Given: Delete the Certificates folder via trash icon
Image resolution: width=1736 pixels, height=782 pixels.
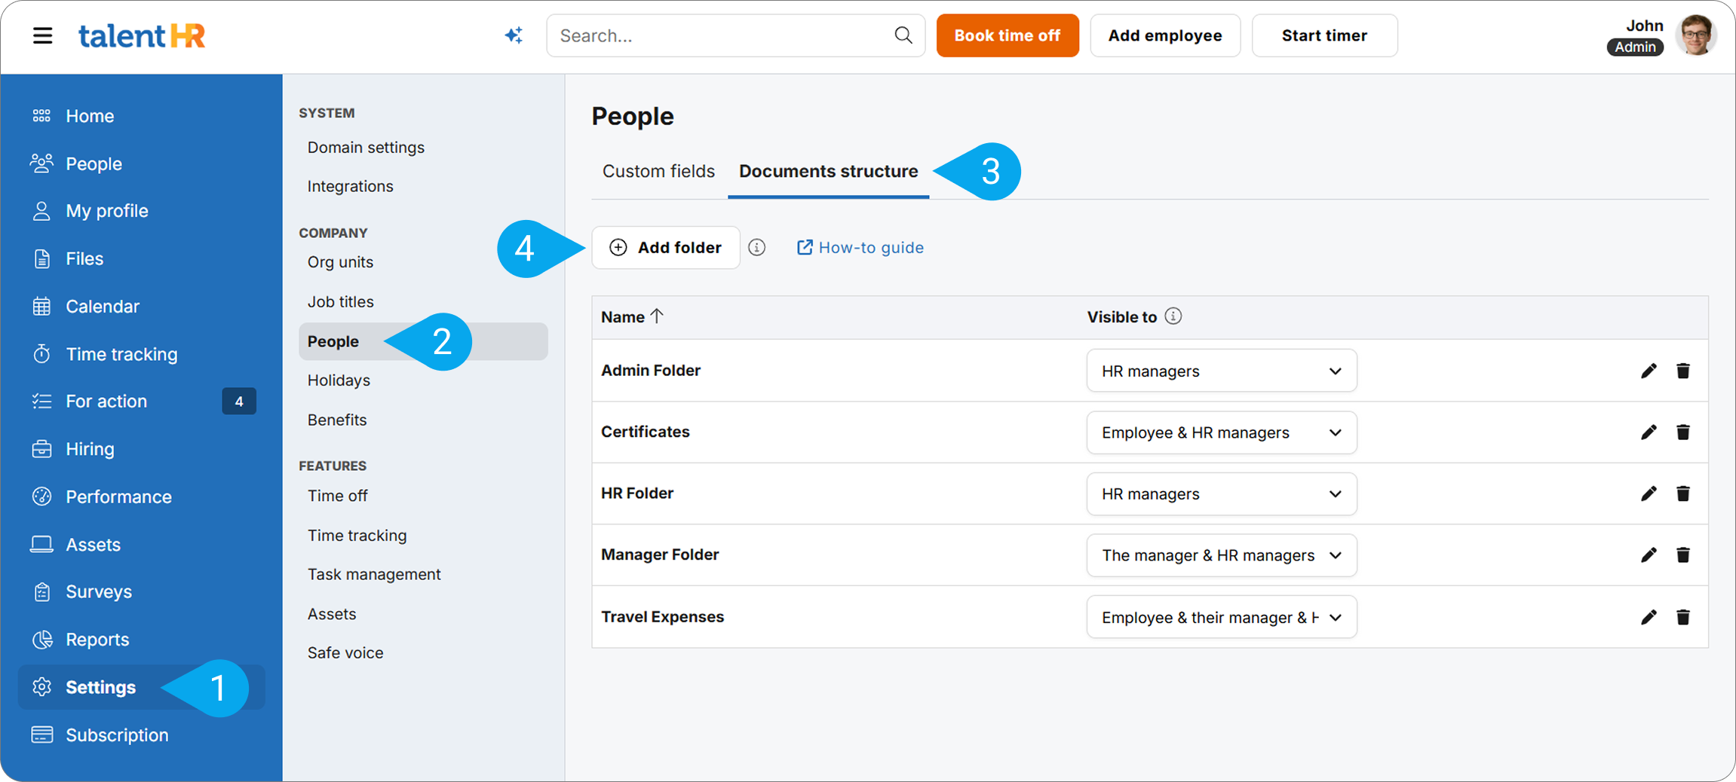Looking at the screenshot, I should 1683,432.
